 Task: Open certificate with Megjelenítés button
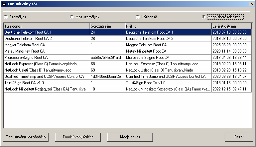click(130, 137)
